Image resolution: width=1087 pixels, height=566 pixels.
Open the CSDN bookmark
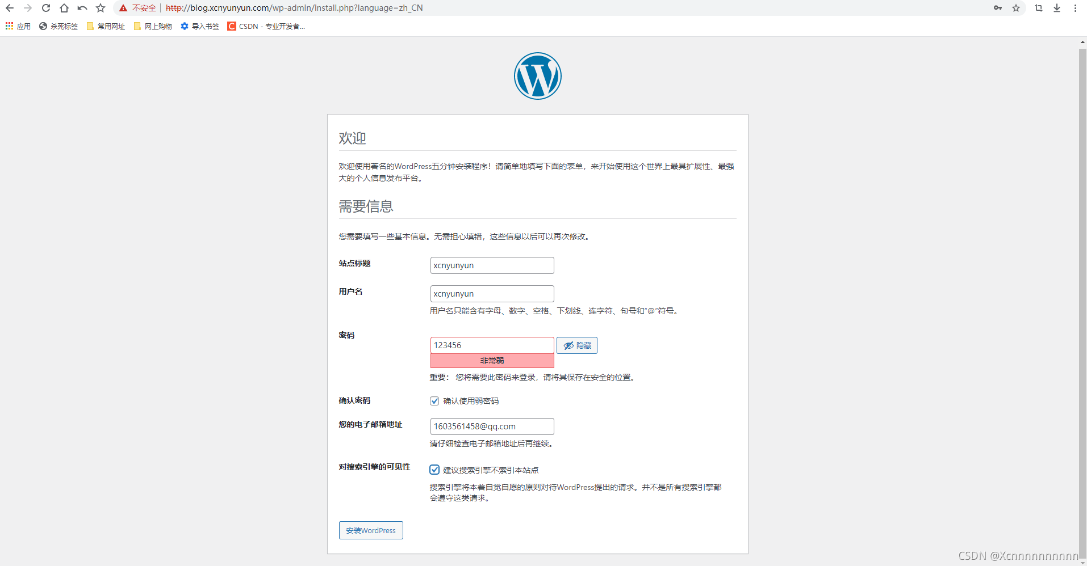click(x=266, y=26)
